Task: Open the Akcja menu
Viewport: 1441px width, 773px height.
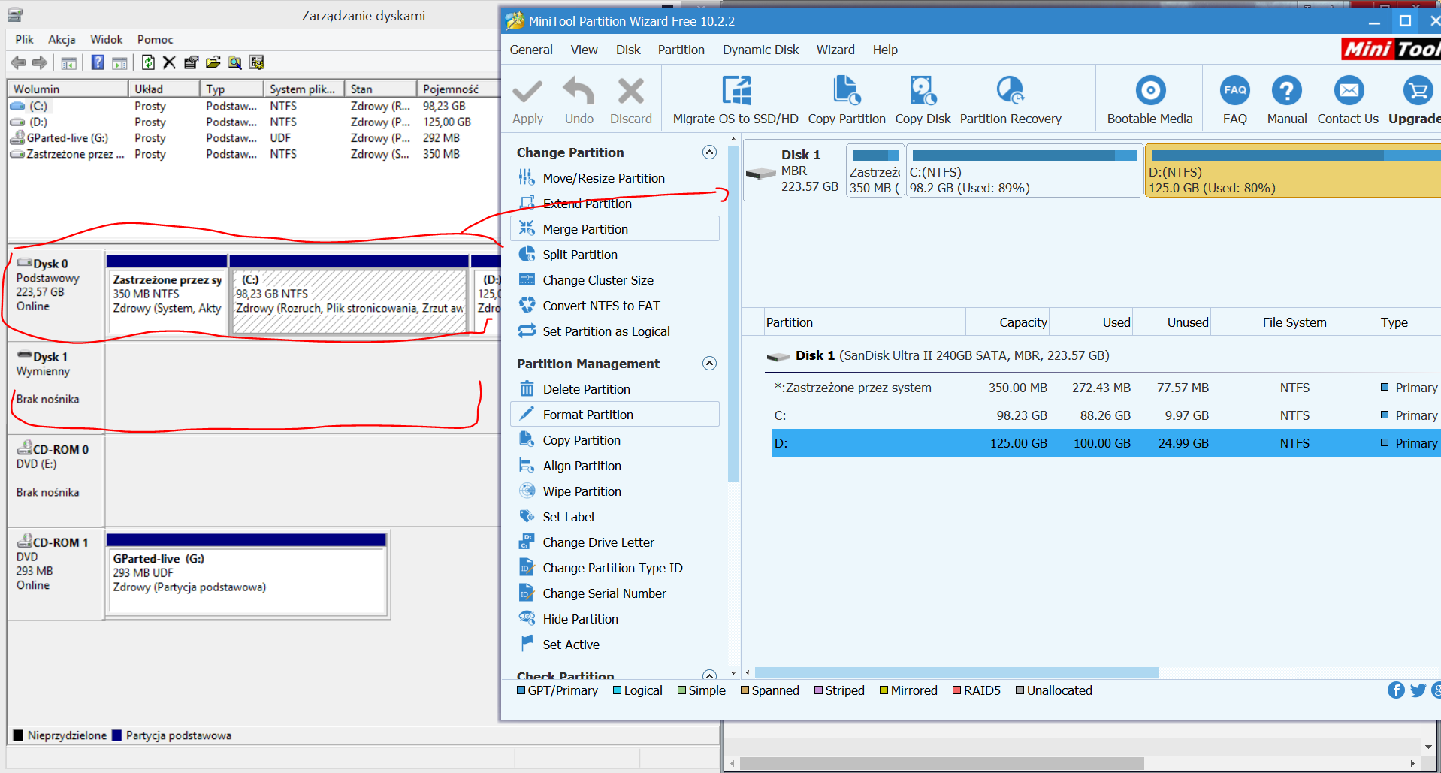Action: click(x=62, y=39)
